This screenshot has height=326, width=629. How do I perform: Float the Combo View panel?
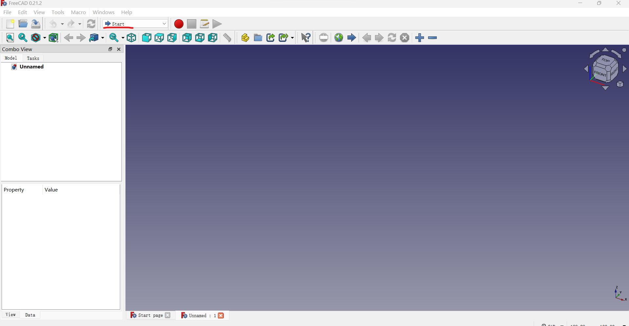[110, 49]
